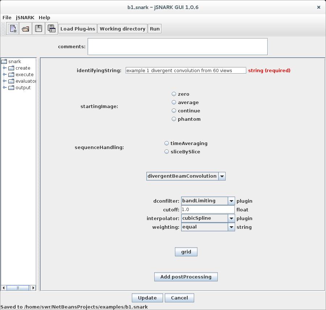Viewport: 326px width, 310px height.
Task: Click the snark root folder icon
Action: [4, 61]
